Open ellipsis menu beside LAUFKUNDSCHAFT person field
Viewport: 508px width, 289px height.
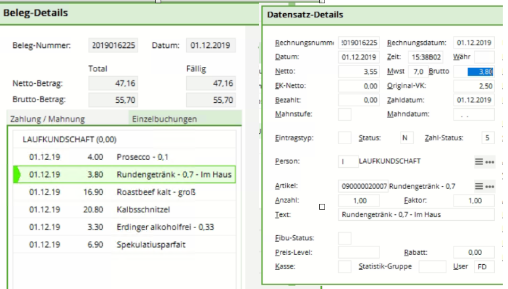[x=490, y=162]
